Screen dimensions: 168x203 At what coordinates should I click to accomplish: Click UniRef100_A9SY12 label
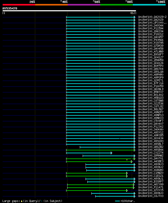pos(151,132)
